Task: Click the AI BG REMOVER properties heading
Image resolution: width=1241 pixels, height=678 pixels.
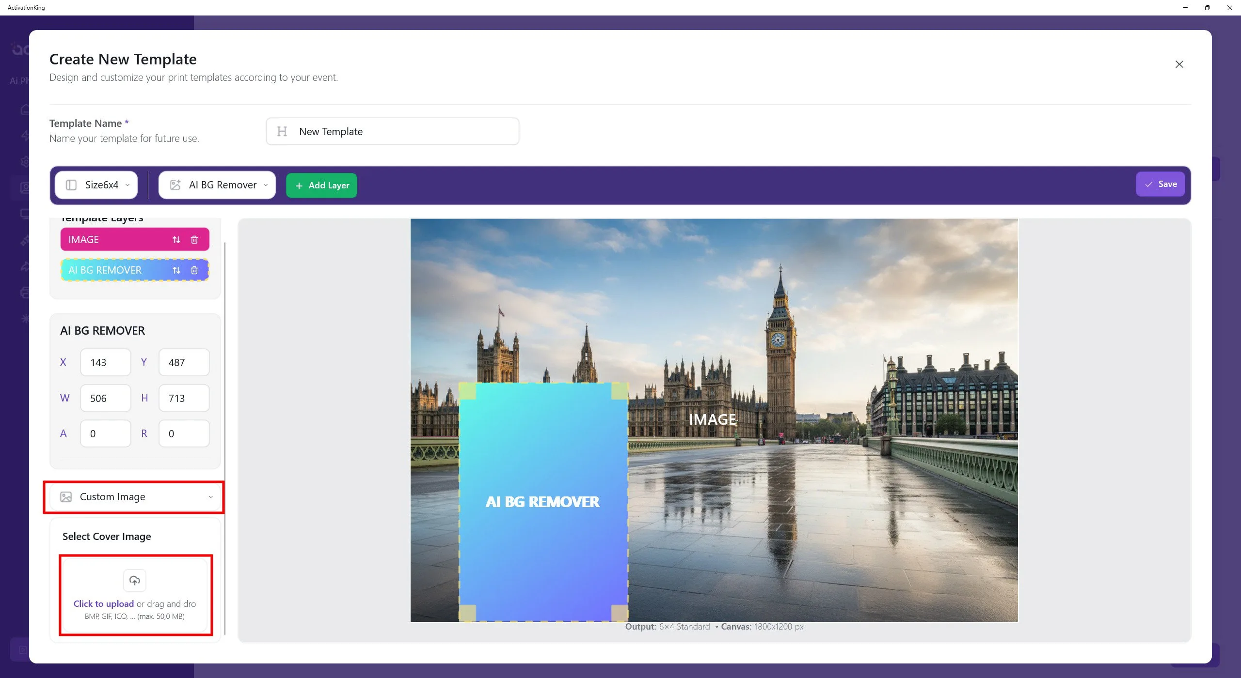Action: (x=102, y=331)
